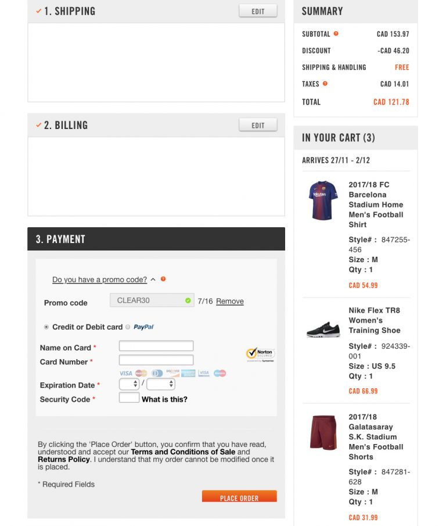The image size is (446, 526).
Task: Click the Discover card logo
Action: coord(172,373)
